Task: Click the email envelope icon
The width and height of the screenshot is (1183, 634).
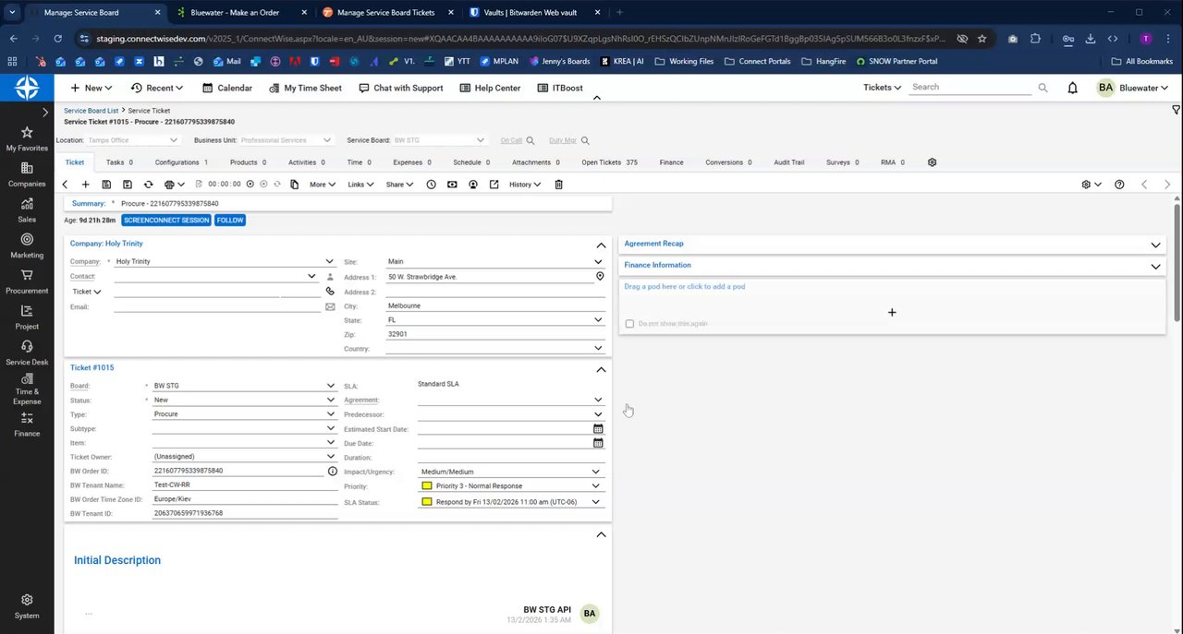Action: 330,306
